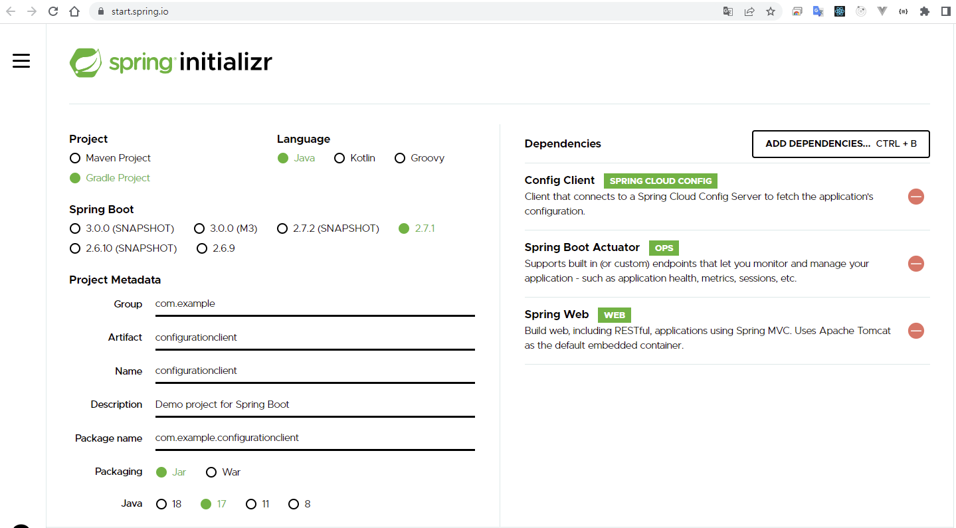Select Maven Project type
Image resolution: width=956 pixels, height=528 pixels.
pos(110,158)
